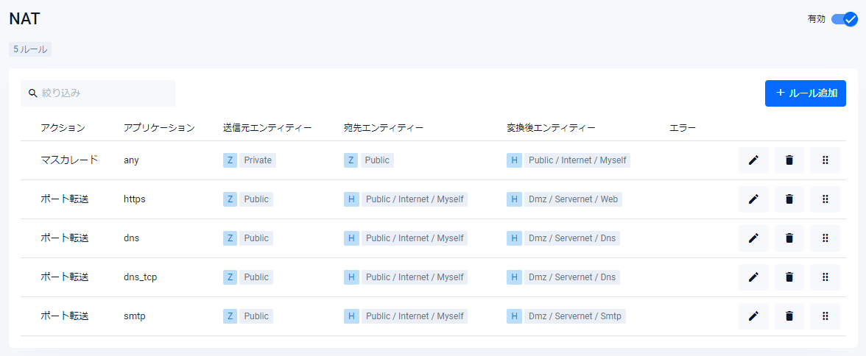
Task: Delete the smtp port forwarding rule
Action: click(789, 316)
